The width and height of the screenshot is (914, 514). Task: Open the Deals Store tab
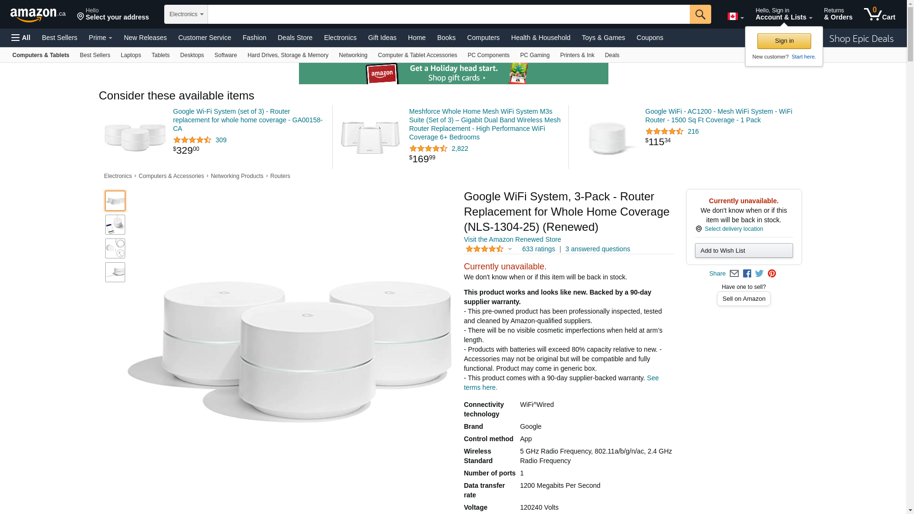pyautogui.click(x=295, y=38)
